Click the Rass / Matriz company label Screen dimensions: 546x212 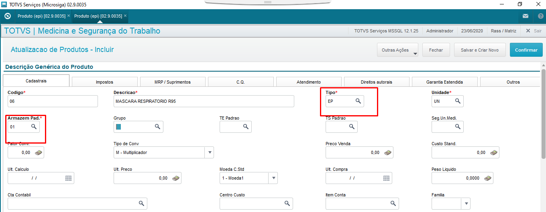[503, 31]
